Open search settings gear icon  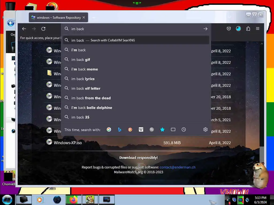point(205,129)
